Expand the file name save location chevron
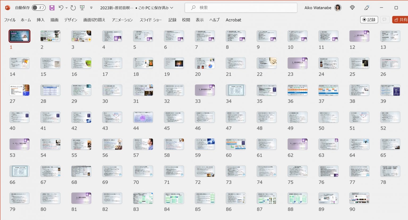Viewport: 408px width, 220px height. coord(172,8)
